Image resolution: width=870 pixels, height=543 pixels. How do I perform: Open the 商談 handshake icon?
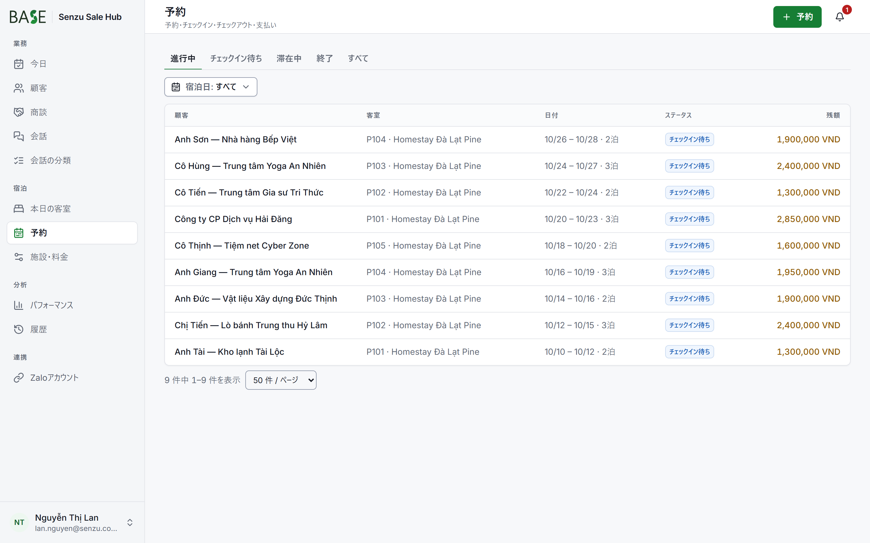point(19,112)
